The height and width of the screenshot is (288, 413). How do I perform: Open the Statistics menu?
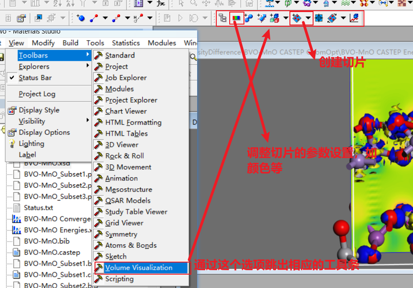coord(126,43)
